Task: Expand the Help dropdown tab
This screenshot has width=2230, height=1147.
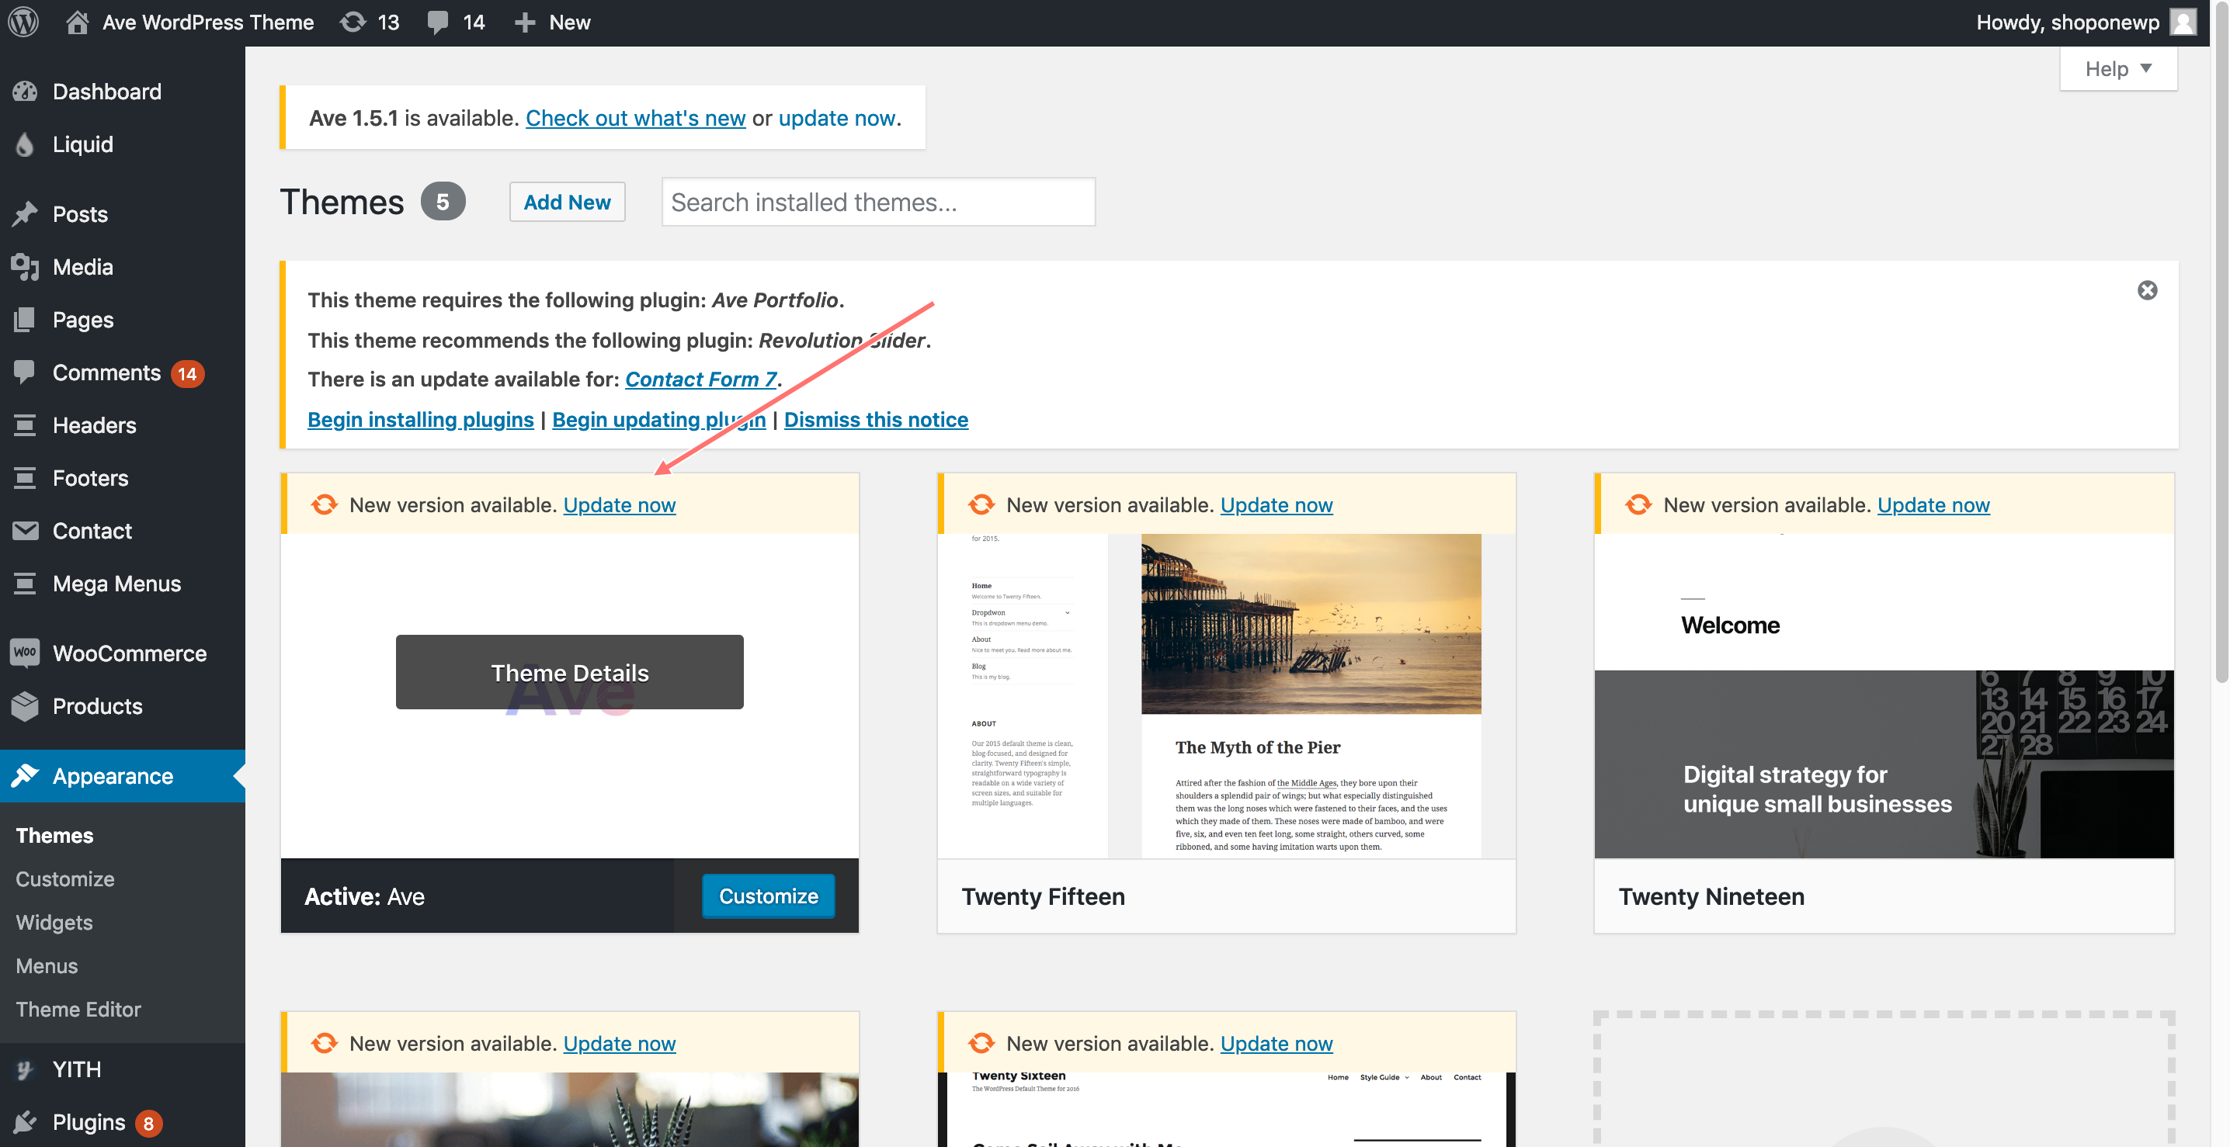Action: tap(2117, 69)
